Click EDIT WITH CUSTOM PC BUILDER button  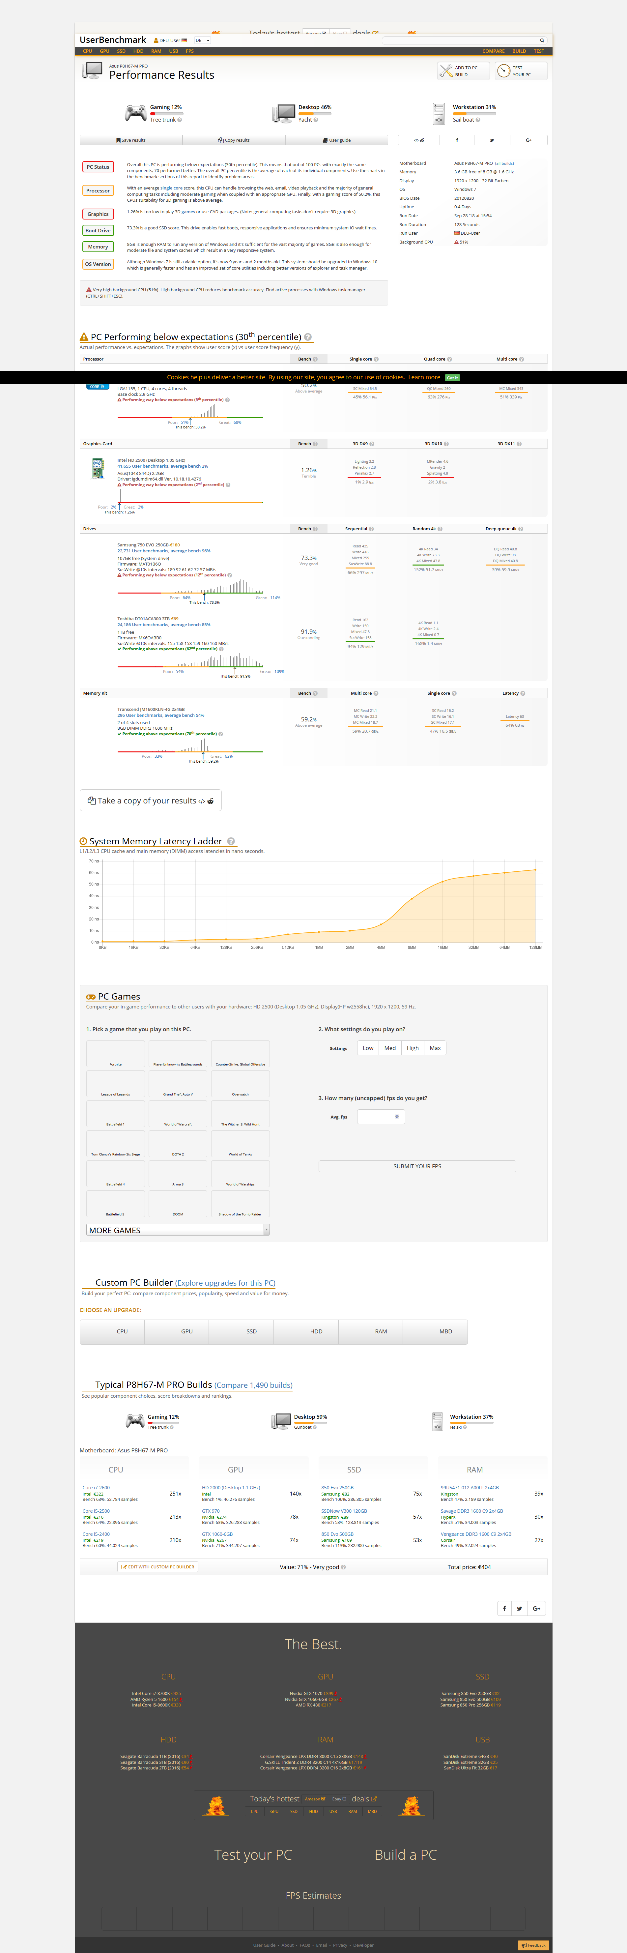158,1566
